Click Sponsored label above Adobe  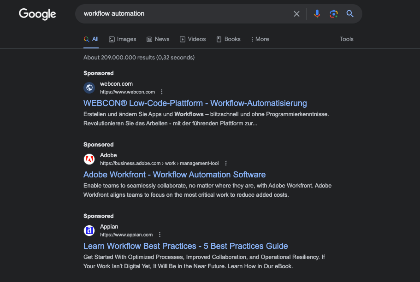pyautogui.click(x=98, y=145)
